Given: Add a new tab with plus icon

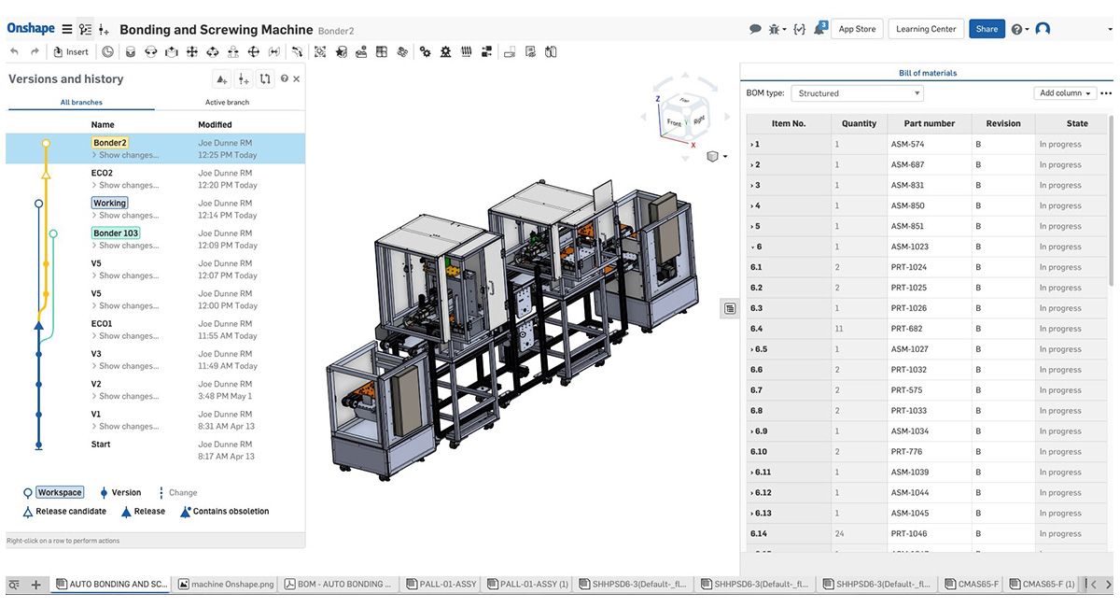Looking at the screenshot, I should pos(36,585).
